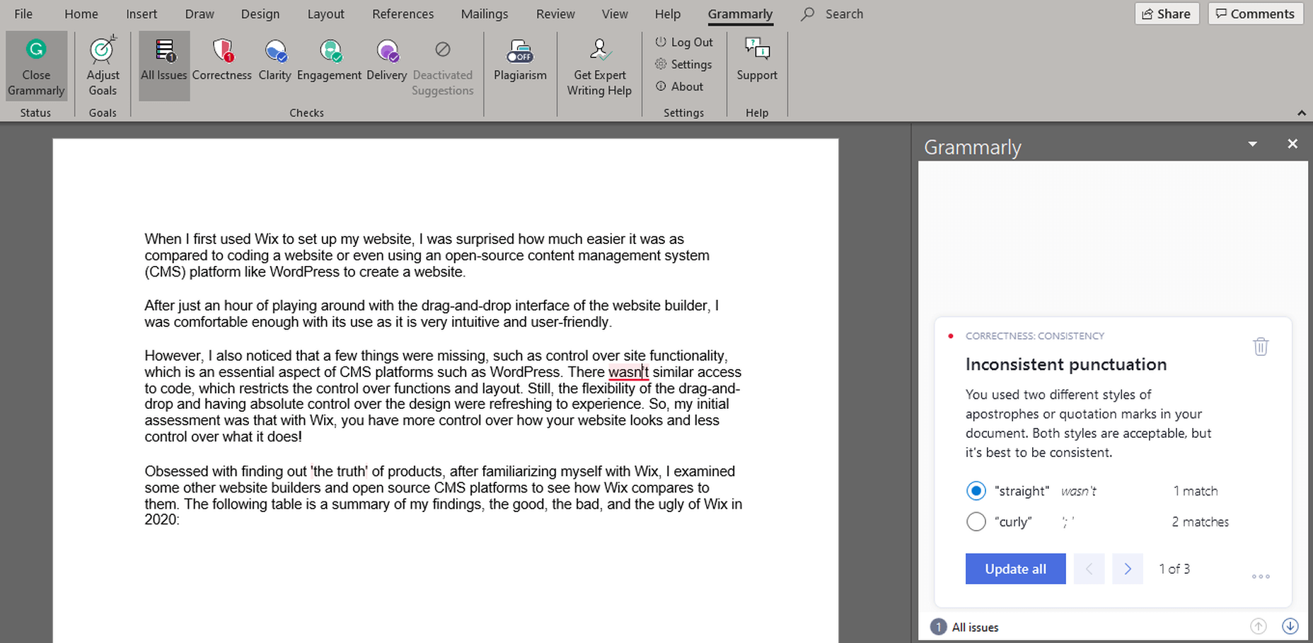Switch to the Mailings tab
The width and height of the screenshot is (1313, 643).
(485, 14)
